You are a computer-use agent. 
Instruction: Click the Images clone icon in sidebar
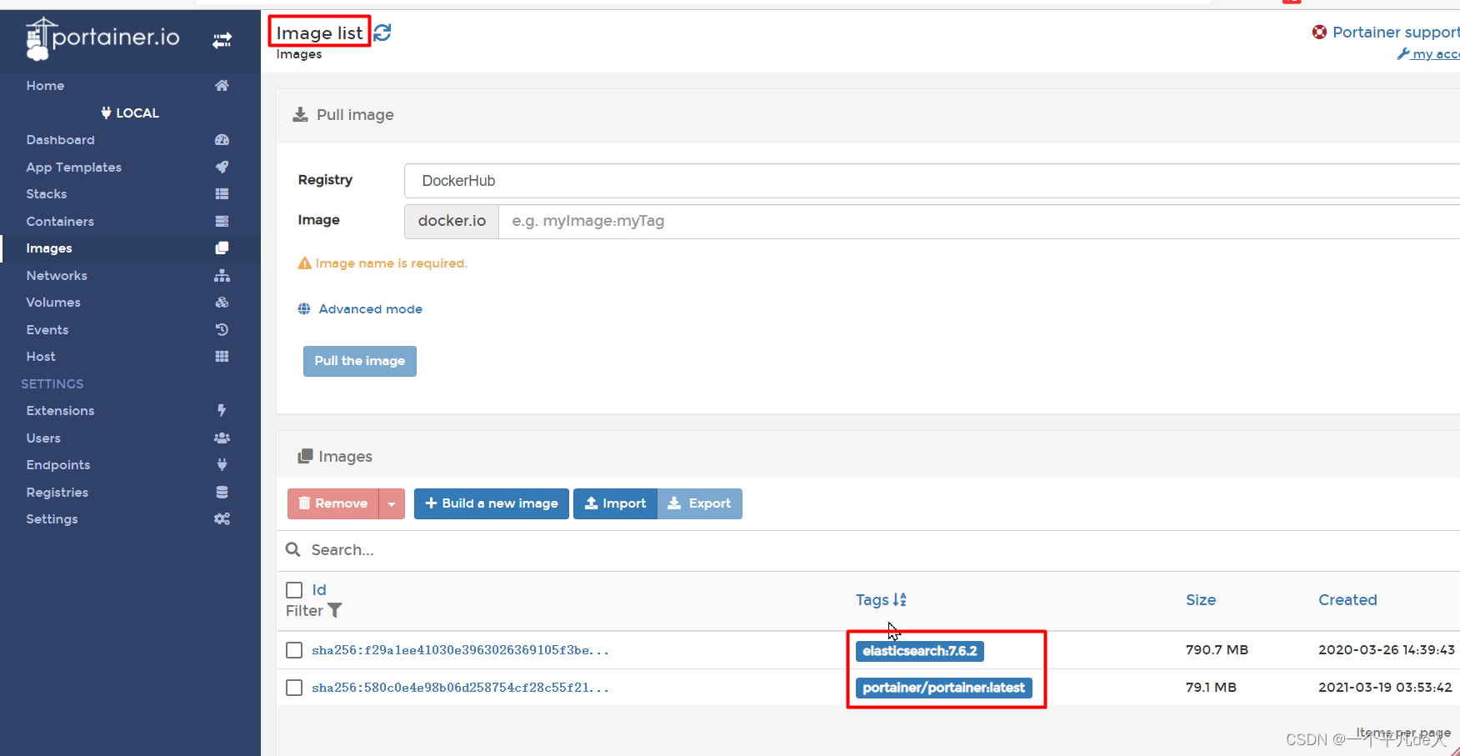[x=222, y=248]
